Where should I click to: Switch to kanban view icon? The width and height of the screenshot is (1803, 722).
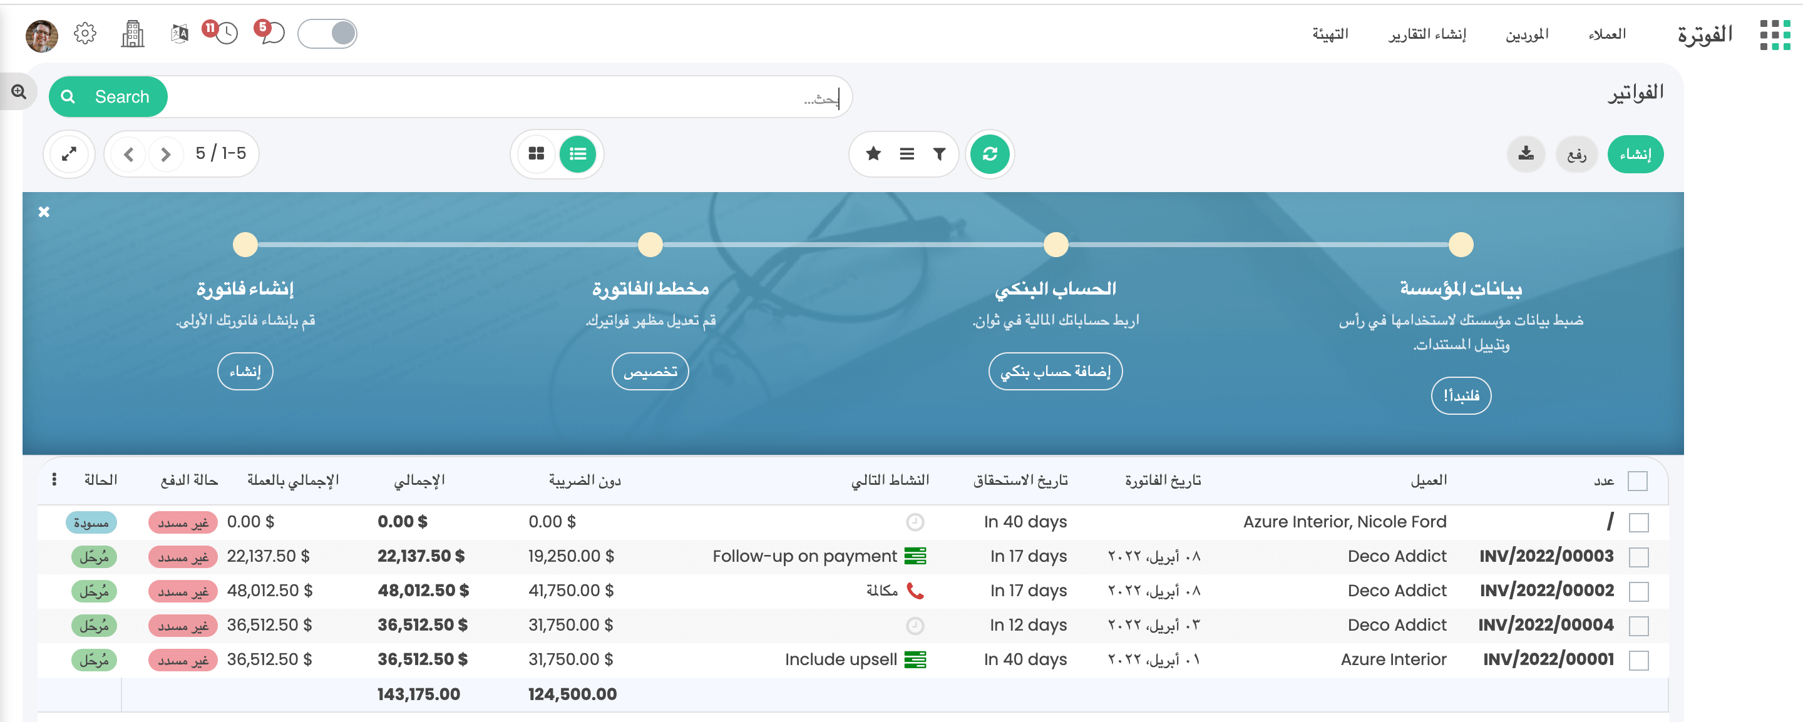click(536, 154)
